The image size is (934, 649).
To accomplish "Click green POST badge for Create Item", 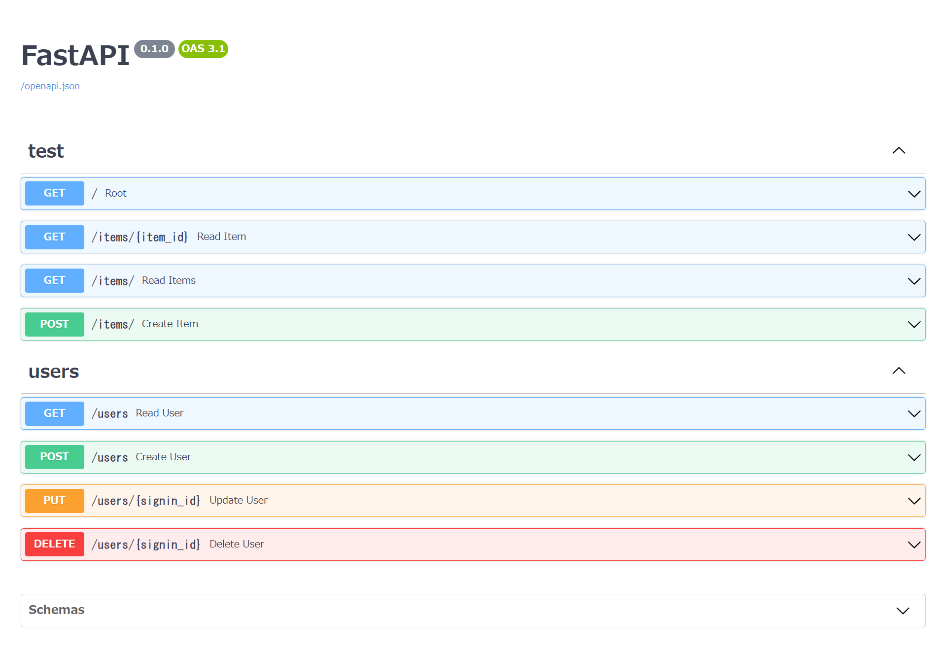I will click(x=55, y=324).
